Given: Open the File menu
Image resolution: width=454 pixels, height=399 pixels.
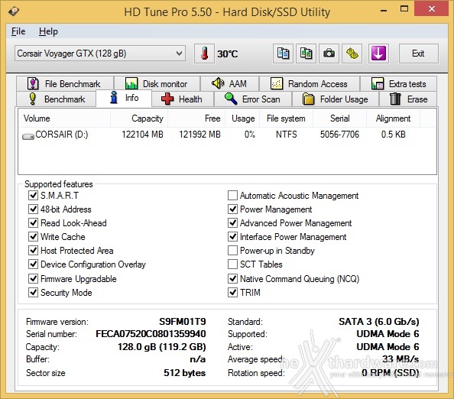Looking at the screenshot, I should (18, 31).
